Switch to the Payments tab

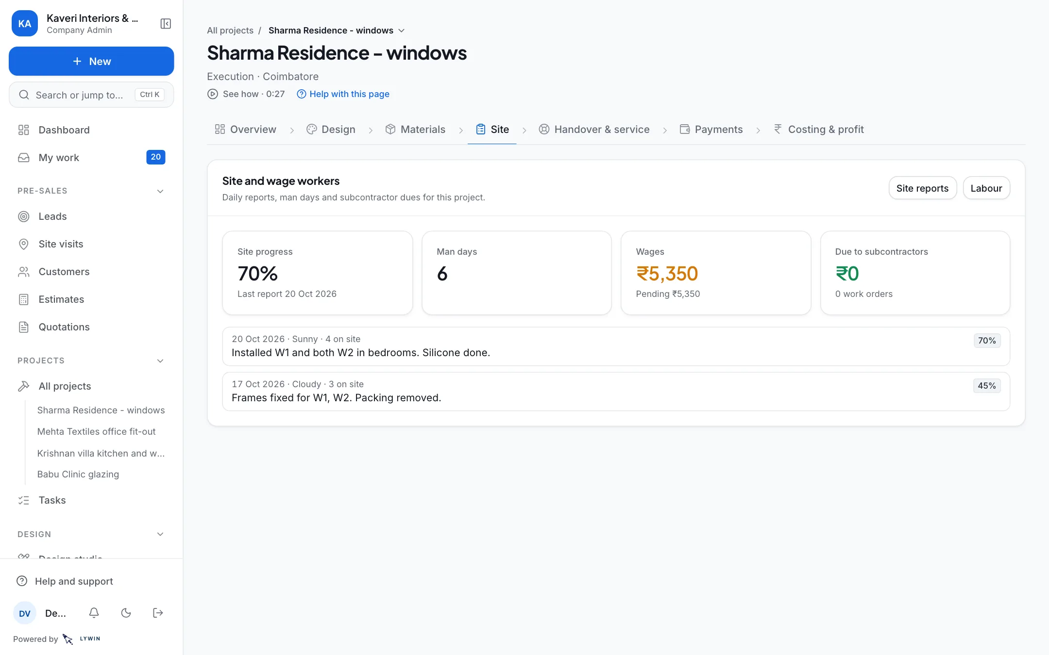711,130
